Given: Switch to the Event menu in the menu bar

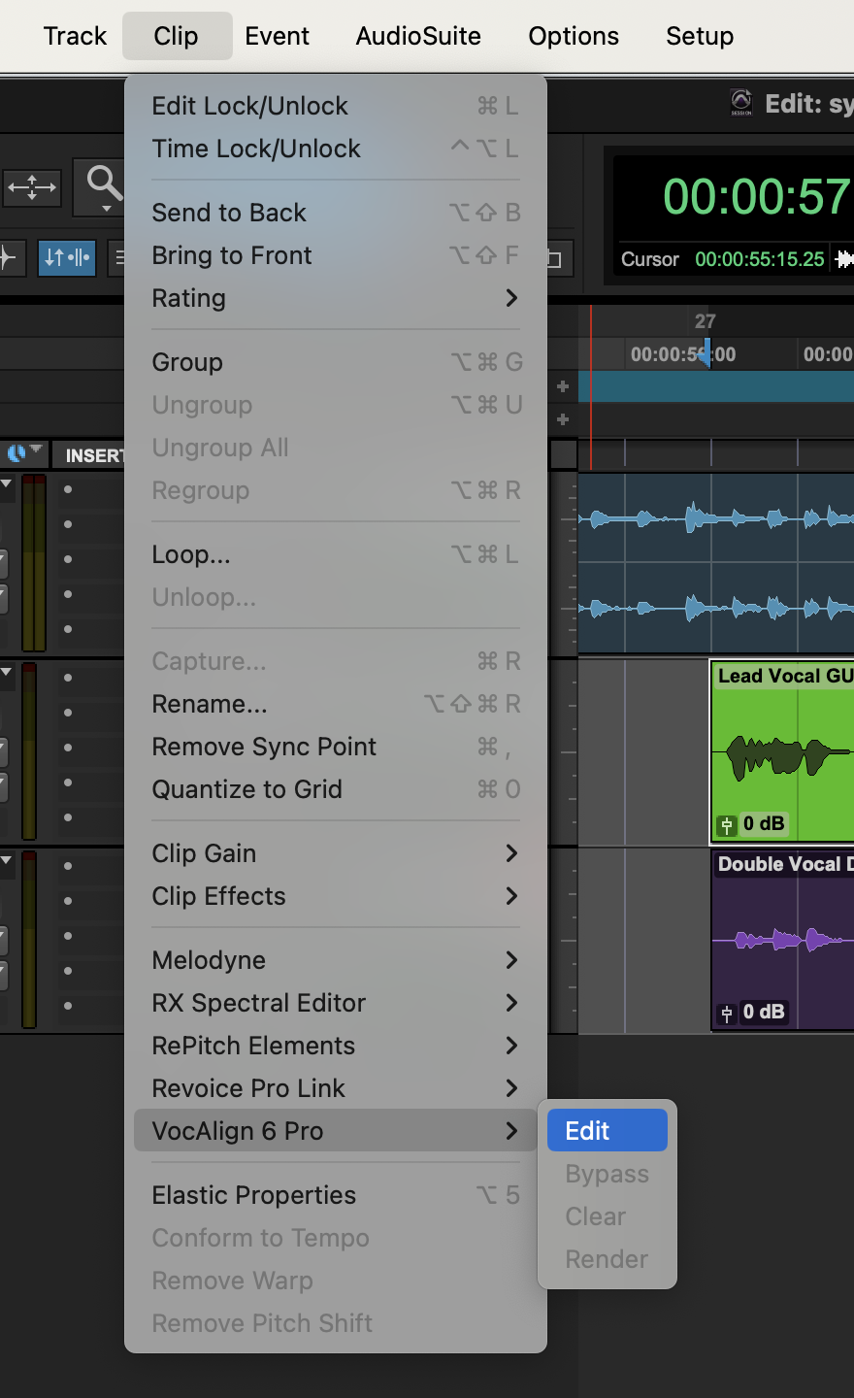Looking at the screenshot, I should pos(277,36).
